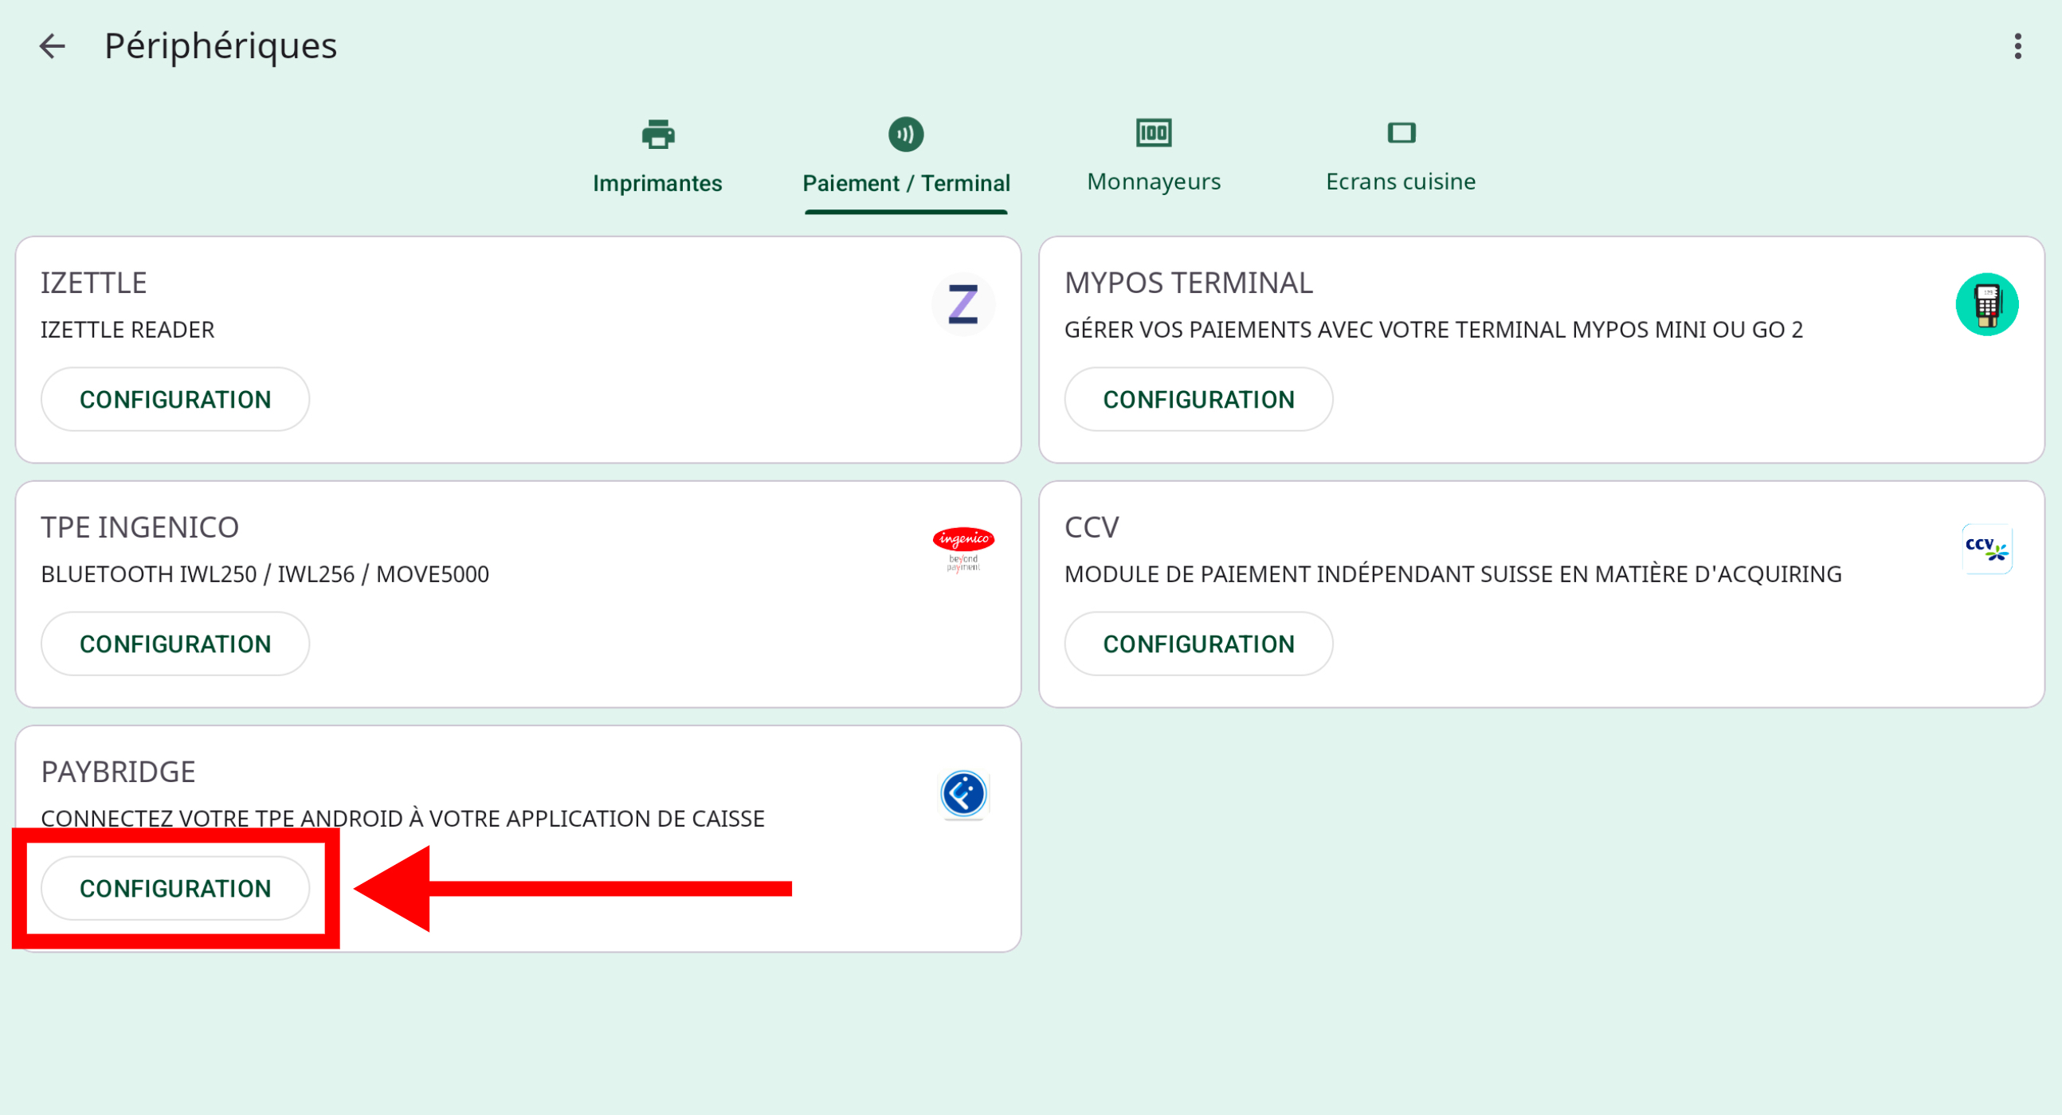Click the Monnayeurs cash icon

click(1153, 132)
